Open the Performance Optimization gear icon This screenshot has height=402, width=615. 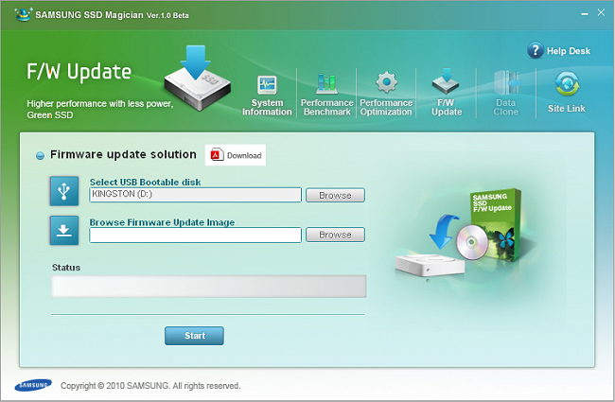[x=386, y=82]
